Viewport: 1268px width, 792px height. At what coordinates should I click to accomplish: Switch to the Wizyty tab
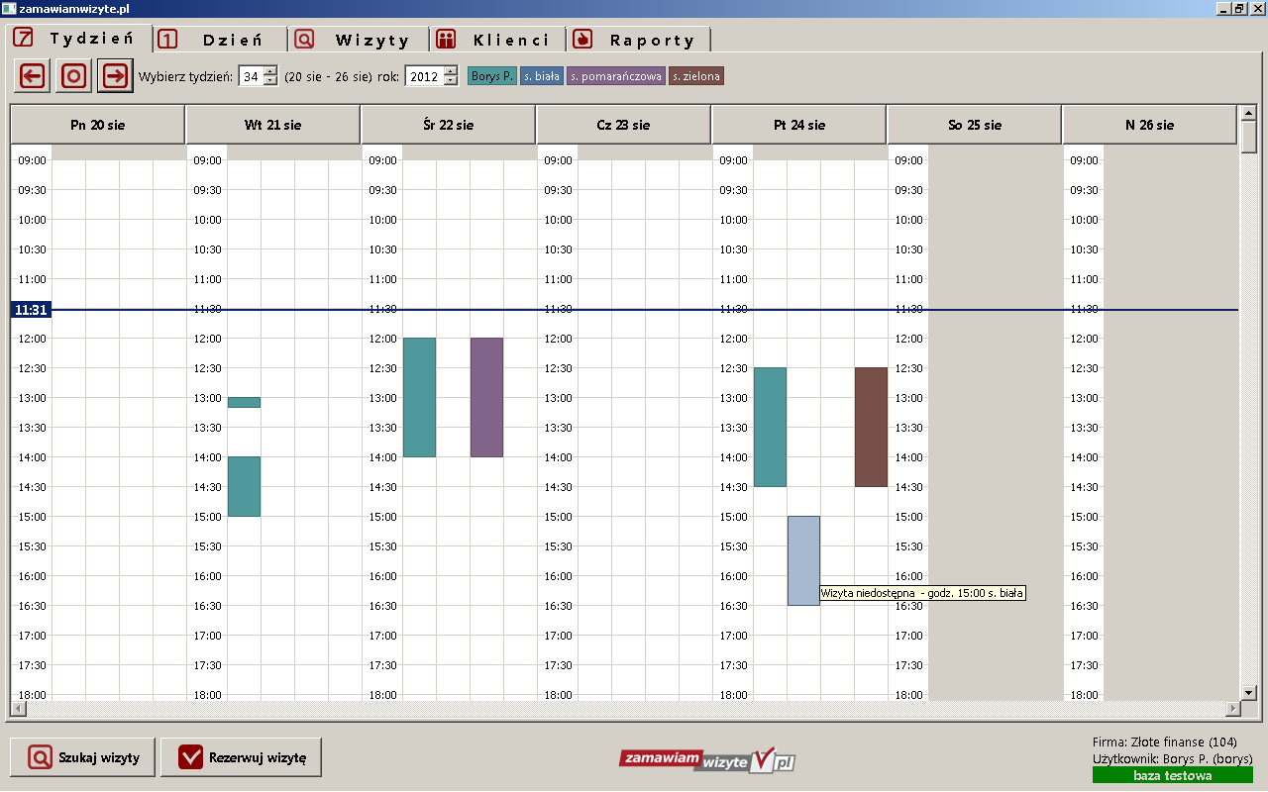[x=360, y=40]
